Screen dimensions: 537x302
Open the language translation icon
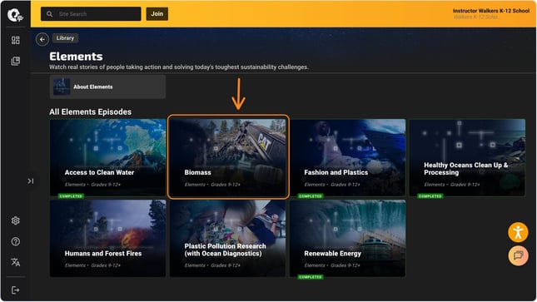tap(16, 262)
